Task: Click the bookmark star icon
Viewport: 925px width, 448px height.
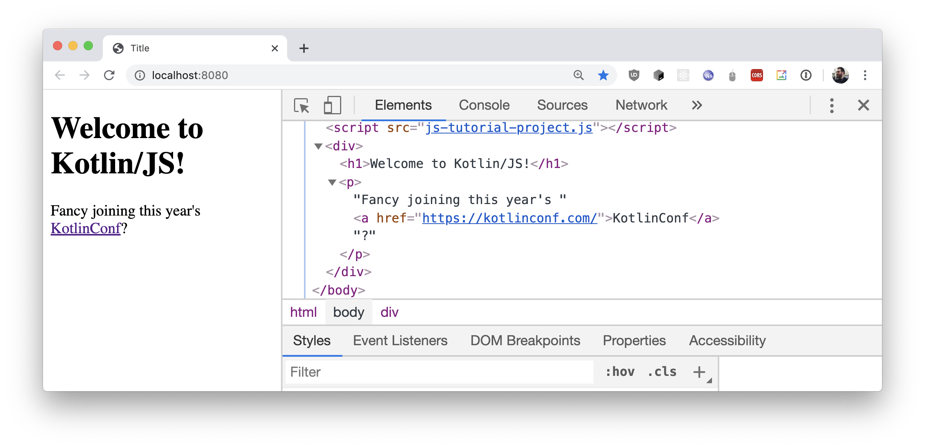Action: (x=603, y=75)
